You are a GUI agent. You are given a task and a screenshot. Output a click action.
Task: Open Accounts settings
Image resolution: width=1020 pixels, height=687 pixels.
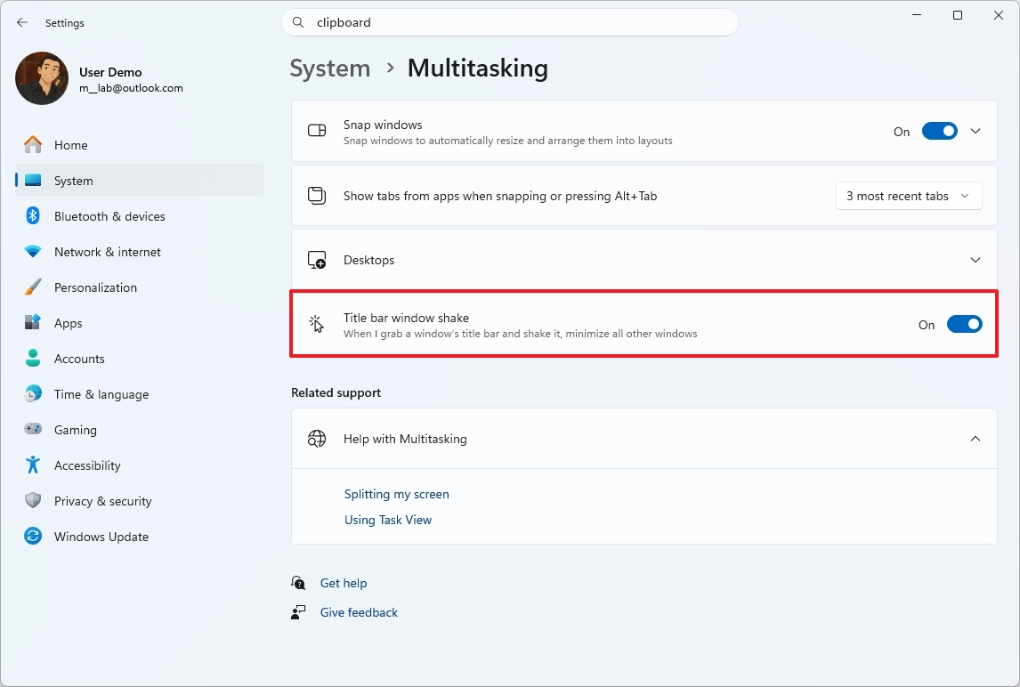point(78,358)
